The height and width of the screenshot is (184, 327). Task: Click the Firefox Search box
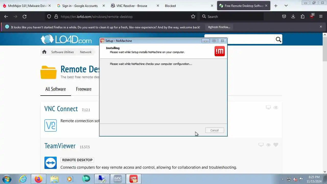point(232,16)
